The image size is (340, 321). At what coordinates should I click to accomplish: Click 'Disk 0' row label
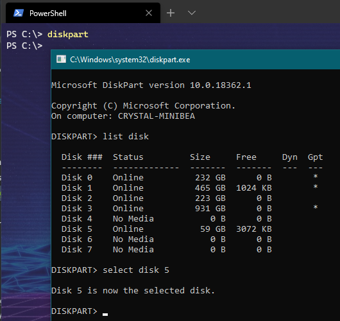[x=77, y=178]
